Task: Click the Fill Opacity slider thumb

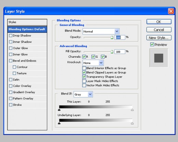Action: pyautogui.click(x=112, y=52)
